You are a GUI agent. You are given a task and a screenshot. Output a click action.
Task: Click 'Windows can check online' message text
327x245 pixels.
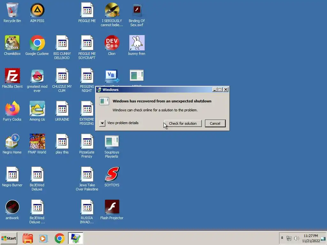click(155, 110)
